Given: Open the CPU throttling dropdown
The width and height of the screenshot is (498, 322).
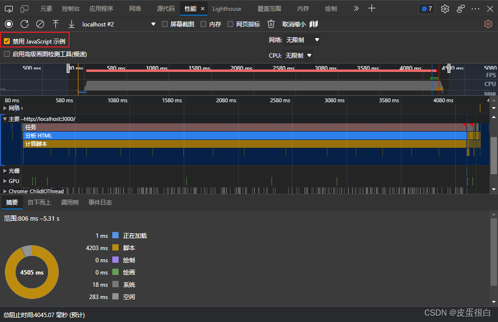Looking at the screenshot, I should [299, 55].
